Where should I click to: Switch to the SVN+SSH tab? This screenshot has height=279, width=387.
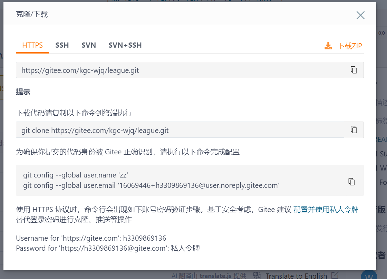[125, 45]
